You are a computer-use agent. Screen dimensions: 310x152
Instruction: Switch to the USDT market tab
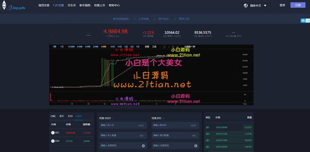[79, 116]
